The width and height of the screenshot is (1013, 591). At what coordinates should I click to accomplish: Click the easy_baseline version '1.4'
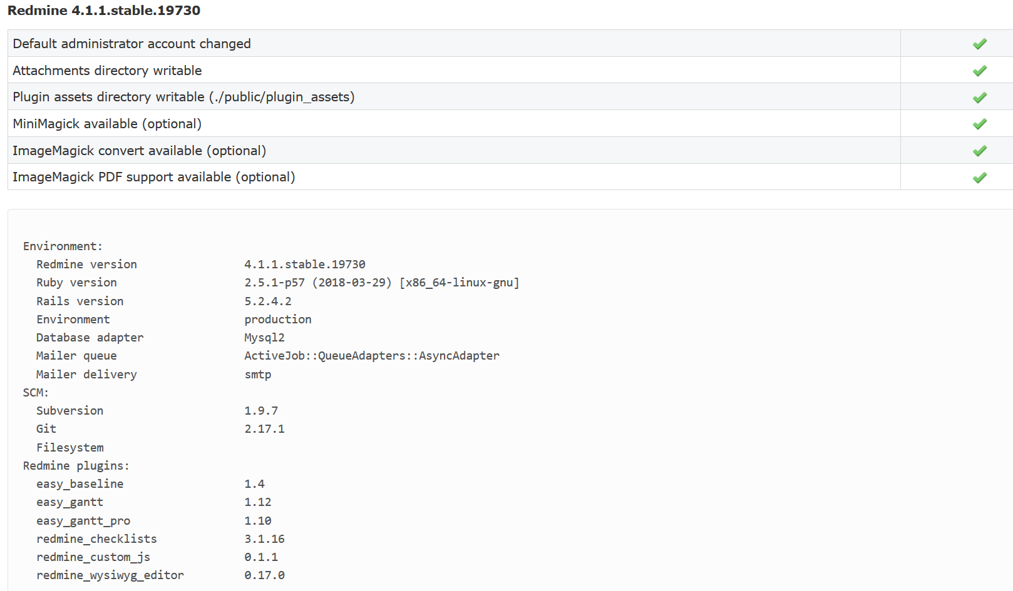[x=254, y=484]
